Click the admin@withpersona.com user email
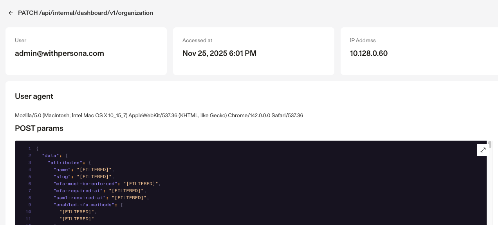 tap(60, 54)
